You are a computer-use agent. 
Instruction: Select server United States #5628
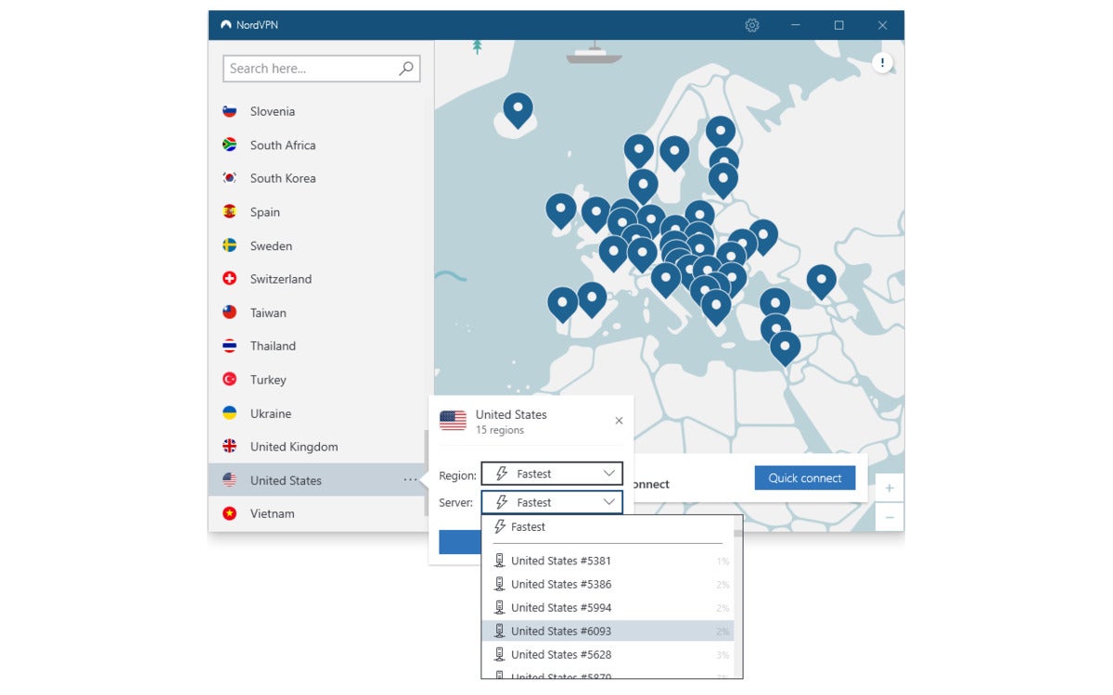pyautogui.click(x=608, y=654)
